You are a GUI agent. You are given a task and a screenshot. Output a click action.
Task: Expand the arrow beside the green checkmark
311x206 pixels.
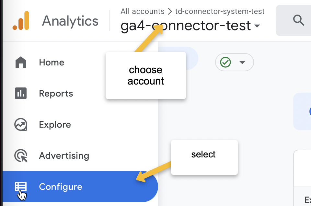242,62
